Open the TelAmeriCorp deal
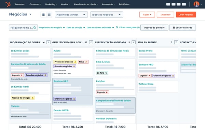Screen dimensions: 205x130 pos(146,84)
